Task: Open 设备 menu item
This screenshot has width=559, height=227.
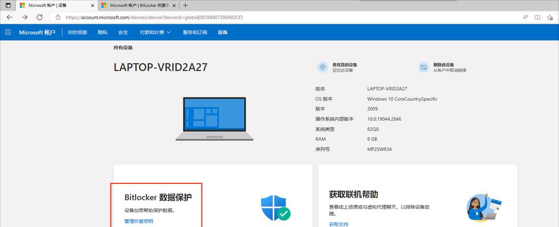Action: (x=223, y=32)
